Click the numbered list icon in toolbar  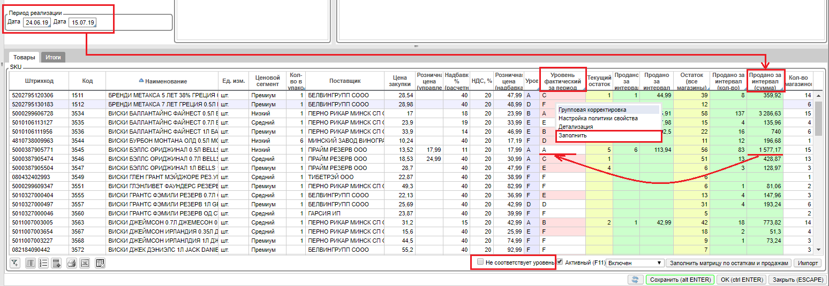44,263
